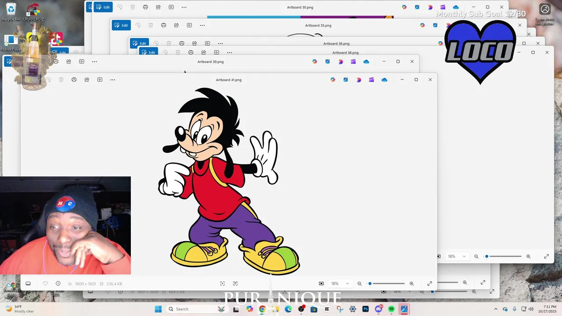Open Recycle Bin desktop icon
Image resolution: width=562 pixels, height=316 pixels.
[11, 12]
